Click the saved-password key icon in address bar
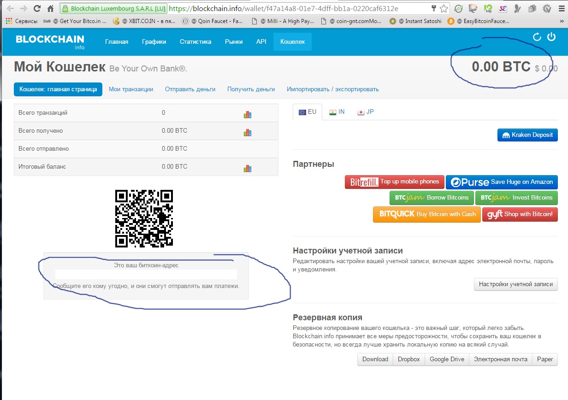Screen dimensions: 568x400 tap(434, 8)
